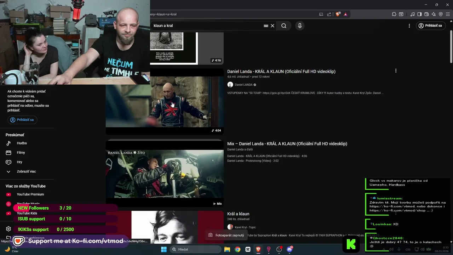Expand Zobraziť viac in sidebar
Viewport: 453px width, 255px height.
[27, 171]
